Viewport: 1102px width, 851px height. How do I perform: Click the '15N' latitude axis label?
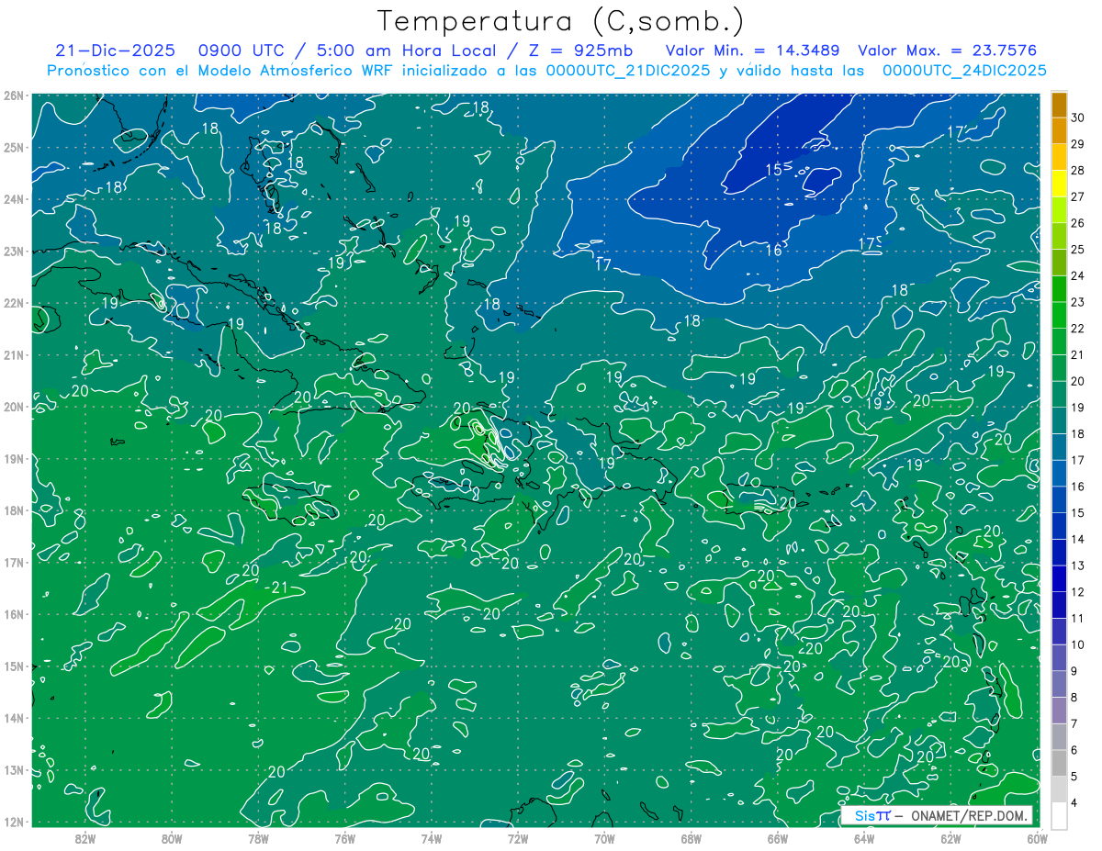click(x=14, y=666)
